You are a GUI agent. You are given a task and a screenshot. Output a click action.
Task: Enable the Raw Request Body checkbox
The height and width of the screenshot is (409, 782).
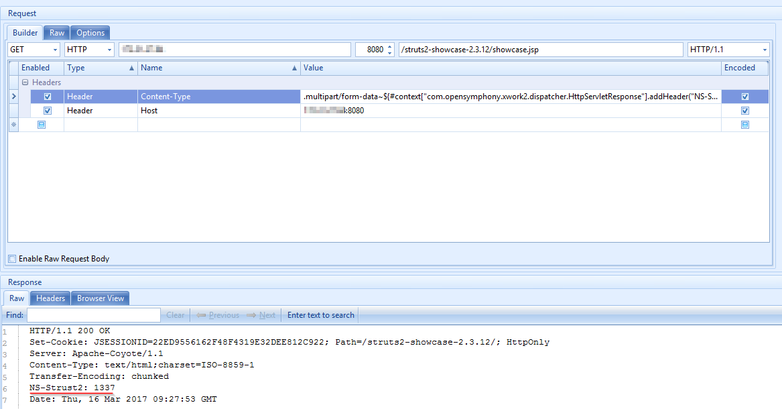click(x=11, y=258)
